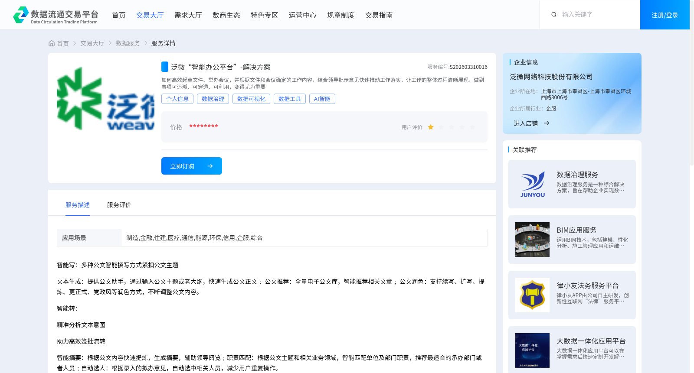
Task: Open 运营中心 in the top navigation
Action: point(303,15)
